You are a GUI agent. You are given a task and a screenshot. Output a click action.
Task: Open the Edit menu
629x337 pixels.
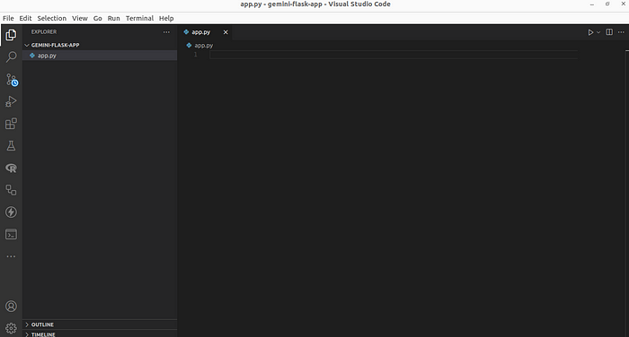point(25,18)
